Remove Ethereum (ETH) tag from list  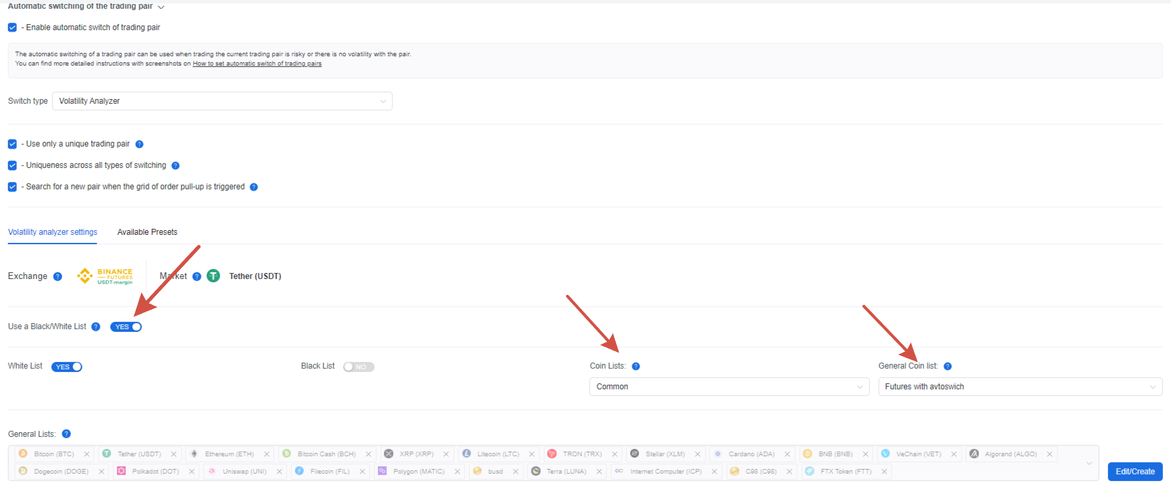[266, 454]
